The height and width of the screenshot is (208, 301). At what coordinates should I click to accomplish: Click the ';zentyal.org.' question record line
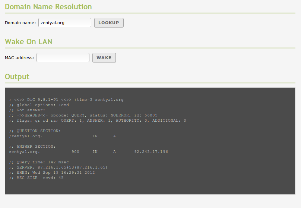click(62, 136)
